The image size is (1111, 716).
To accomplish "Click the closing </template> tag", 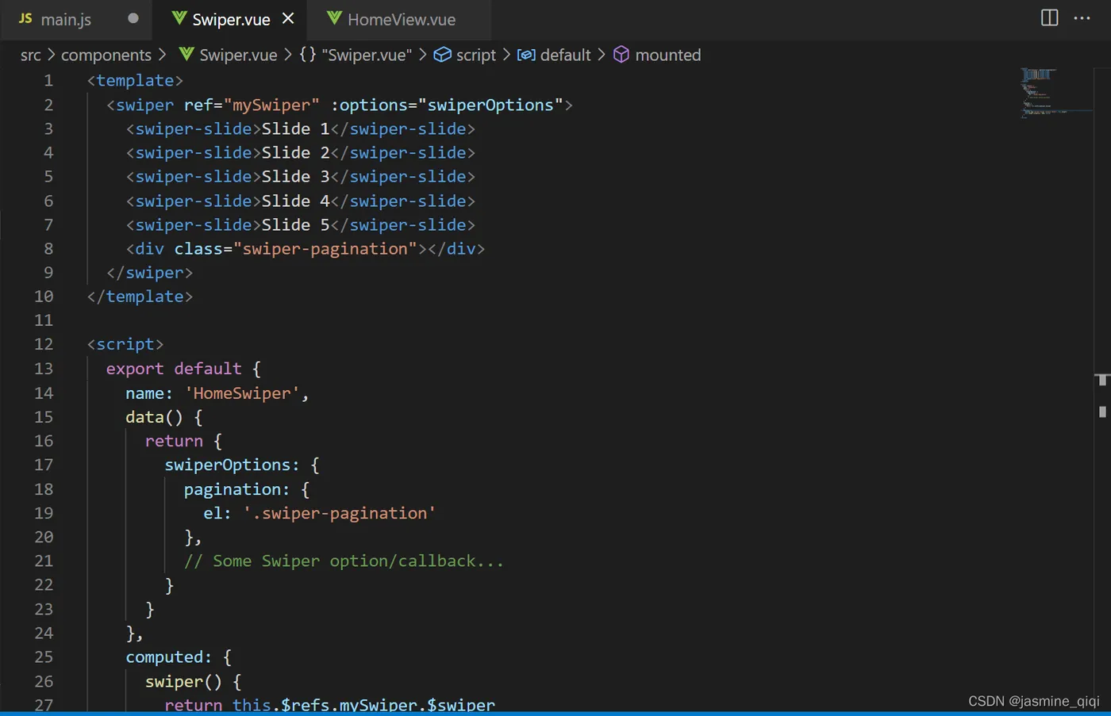I will (x=140, y=297).
